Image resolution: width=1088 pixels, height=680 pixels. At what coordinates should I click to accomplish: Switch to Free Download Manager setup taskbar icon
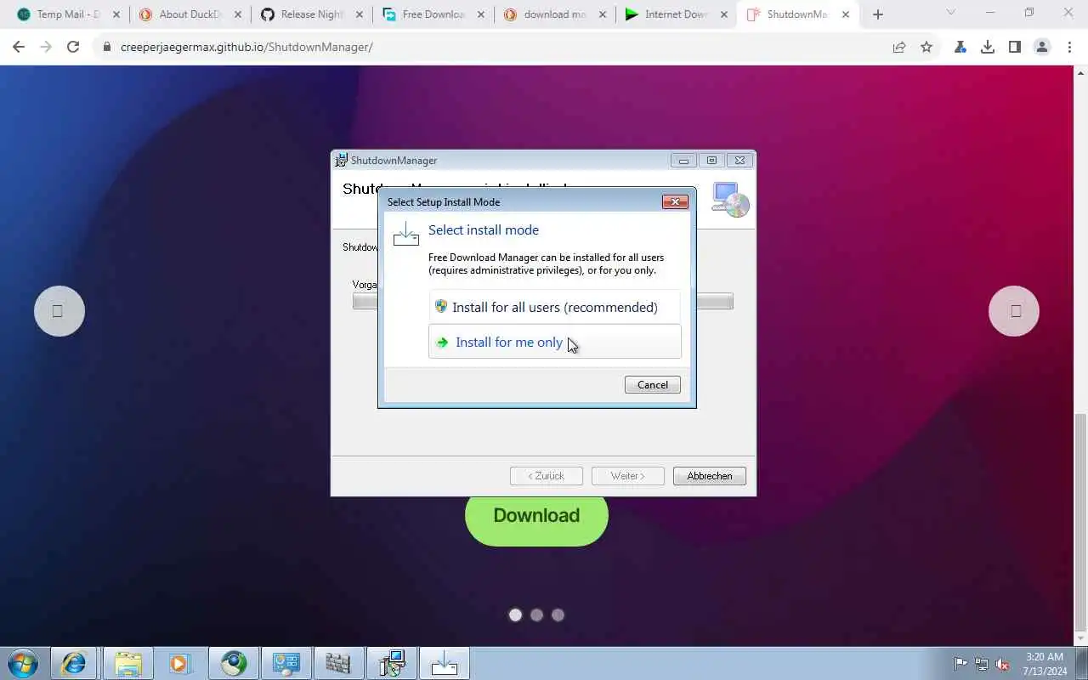pyautogui.click(x=444, y=664)
